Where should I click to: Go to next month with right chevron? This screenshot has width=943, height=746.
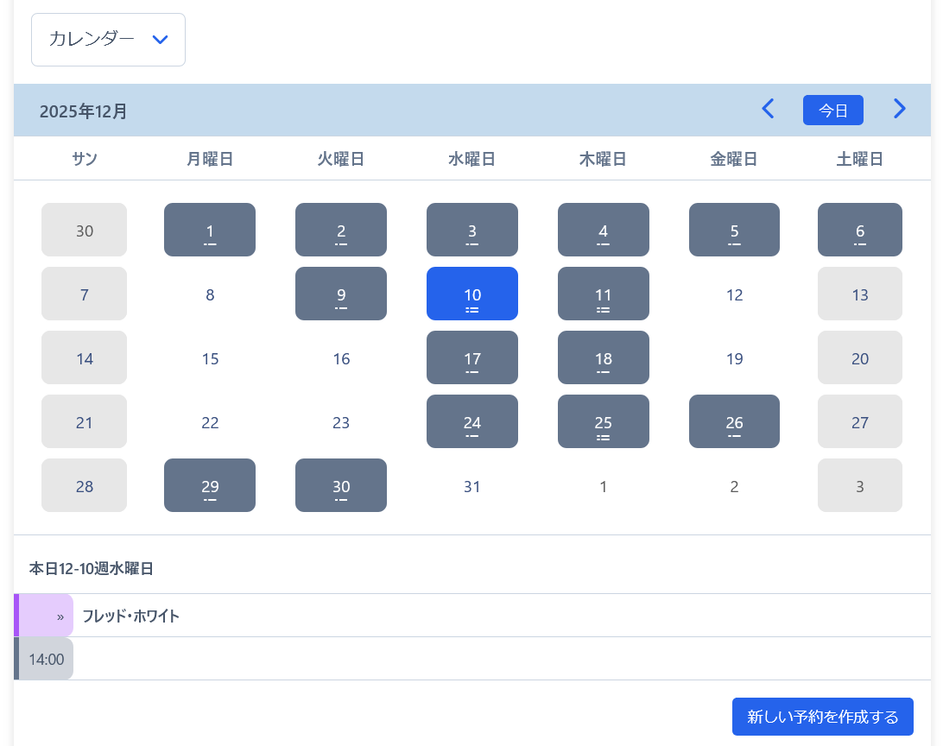899,109
